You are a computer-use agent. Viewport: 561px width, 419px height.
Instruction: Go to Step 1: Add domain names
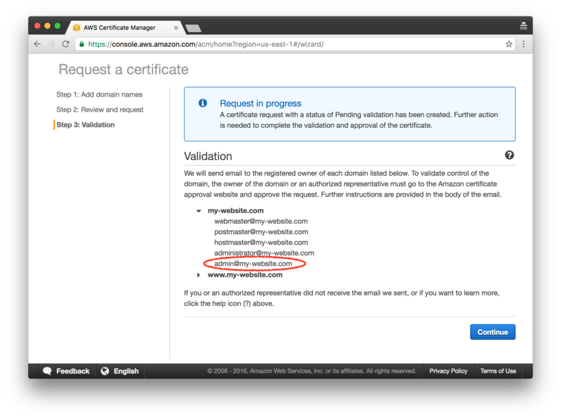click(x=99, y=95)
